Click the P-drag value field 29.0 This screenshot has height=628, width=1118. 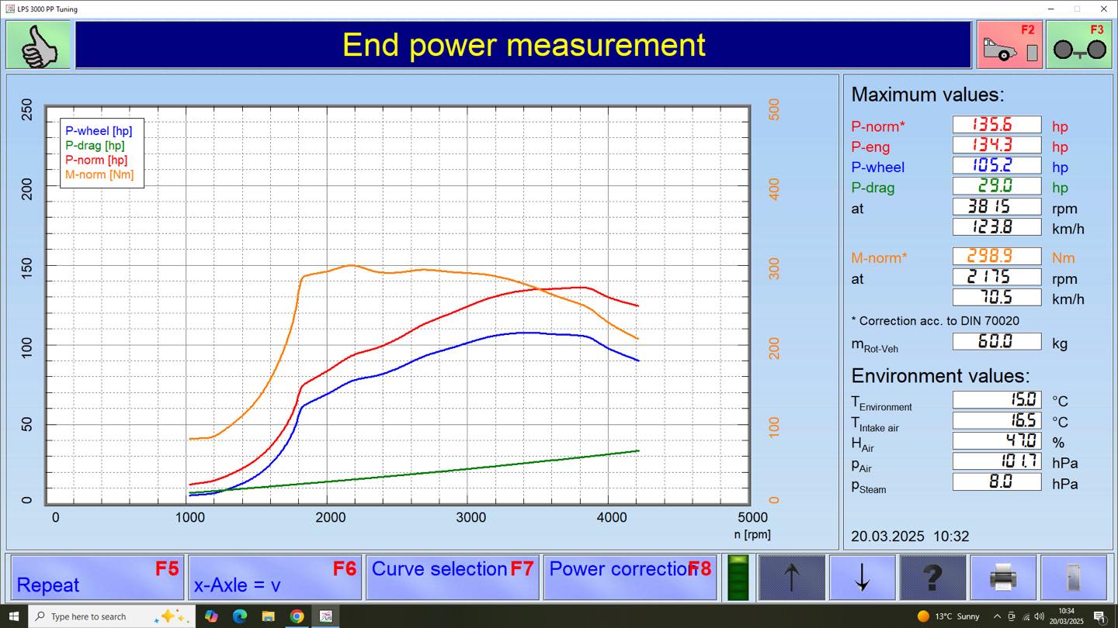click(x=997, y=186)
